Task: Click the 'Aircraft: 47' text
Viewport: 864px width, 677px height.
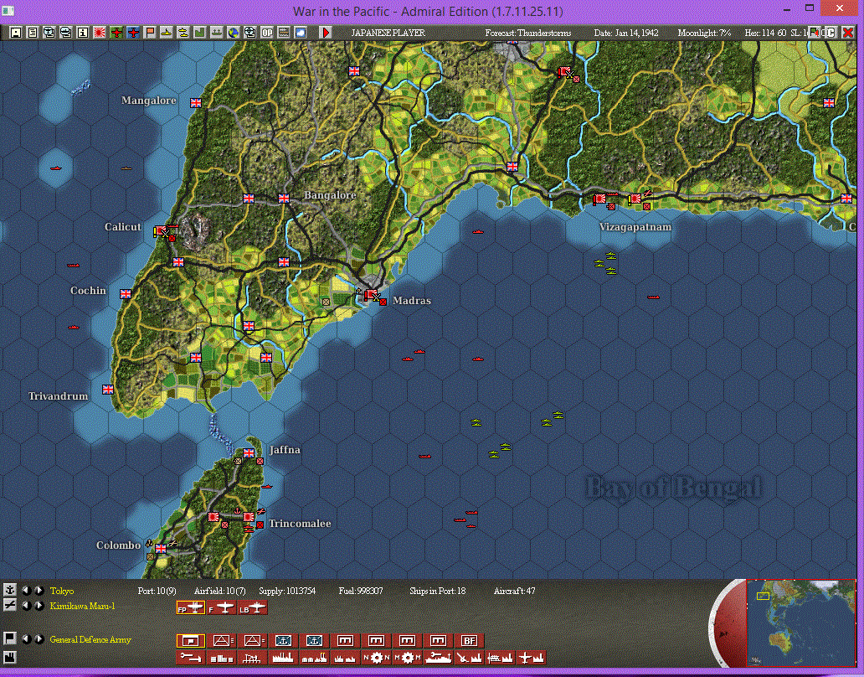Action: pos(514,591)
